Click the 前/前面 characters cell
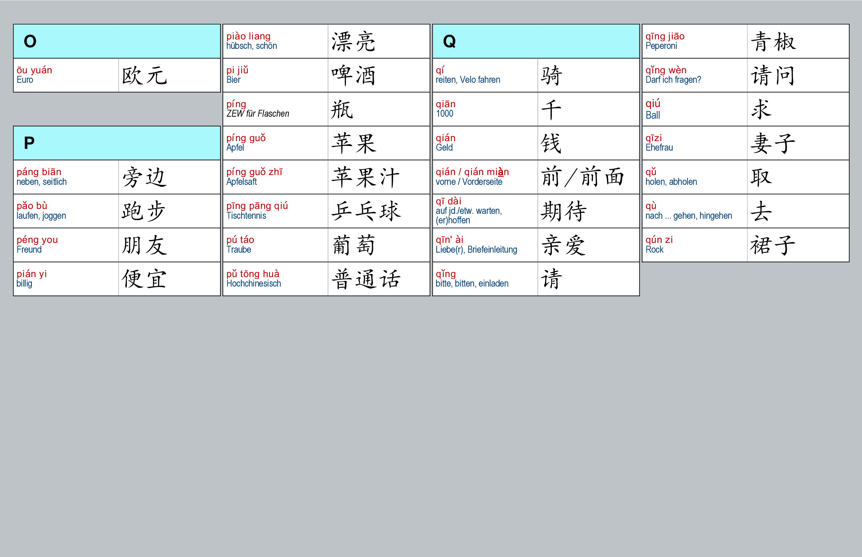The height and width of the screenshot is (557, 862). click(588, 177)
